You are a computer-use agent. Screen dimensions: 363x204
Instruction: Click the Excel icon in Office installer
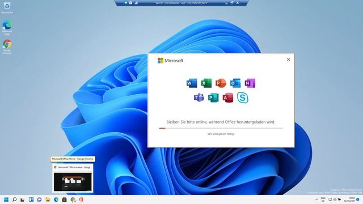pos(206,83)
